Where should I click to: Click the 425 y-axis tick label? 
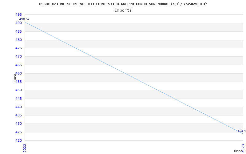[18, 132]
